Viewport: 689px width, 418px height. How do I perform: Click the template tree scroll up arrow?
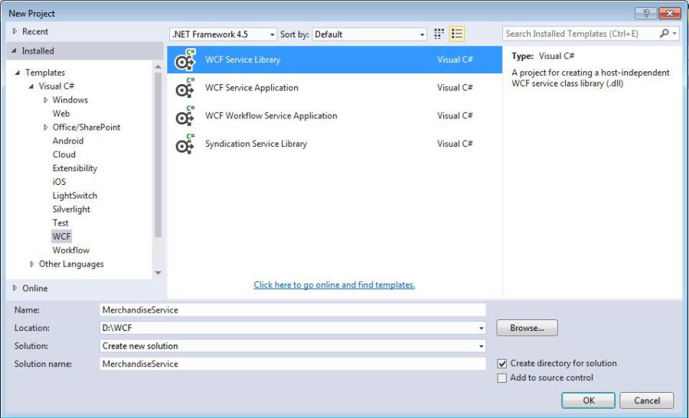[158, 67]
